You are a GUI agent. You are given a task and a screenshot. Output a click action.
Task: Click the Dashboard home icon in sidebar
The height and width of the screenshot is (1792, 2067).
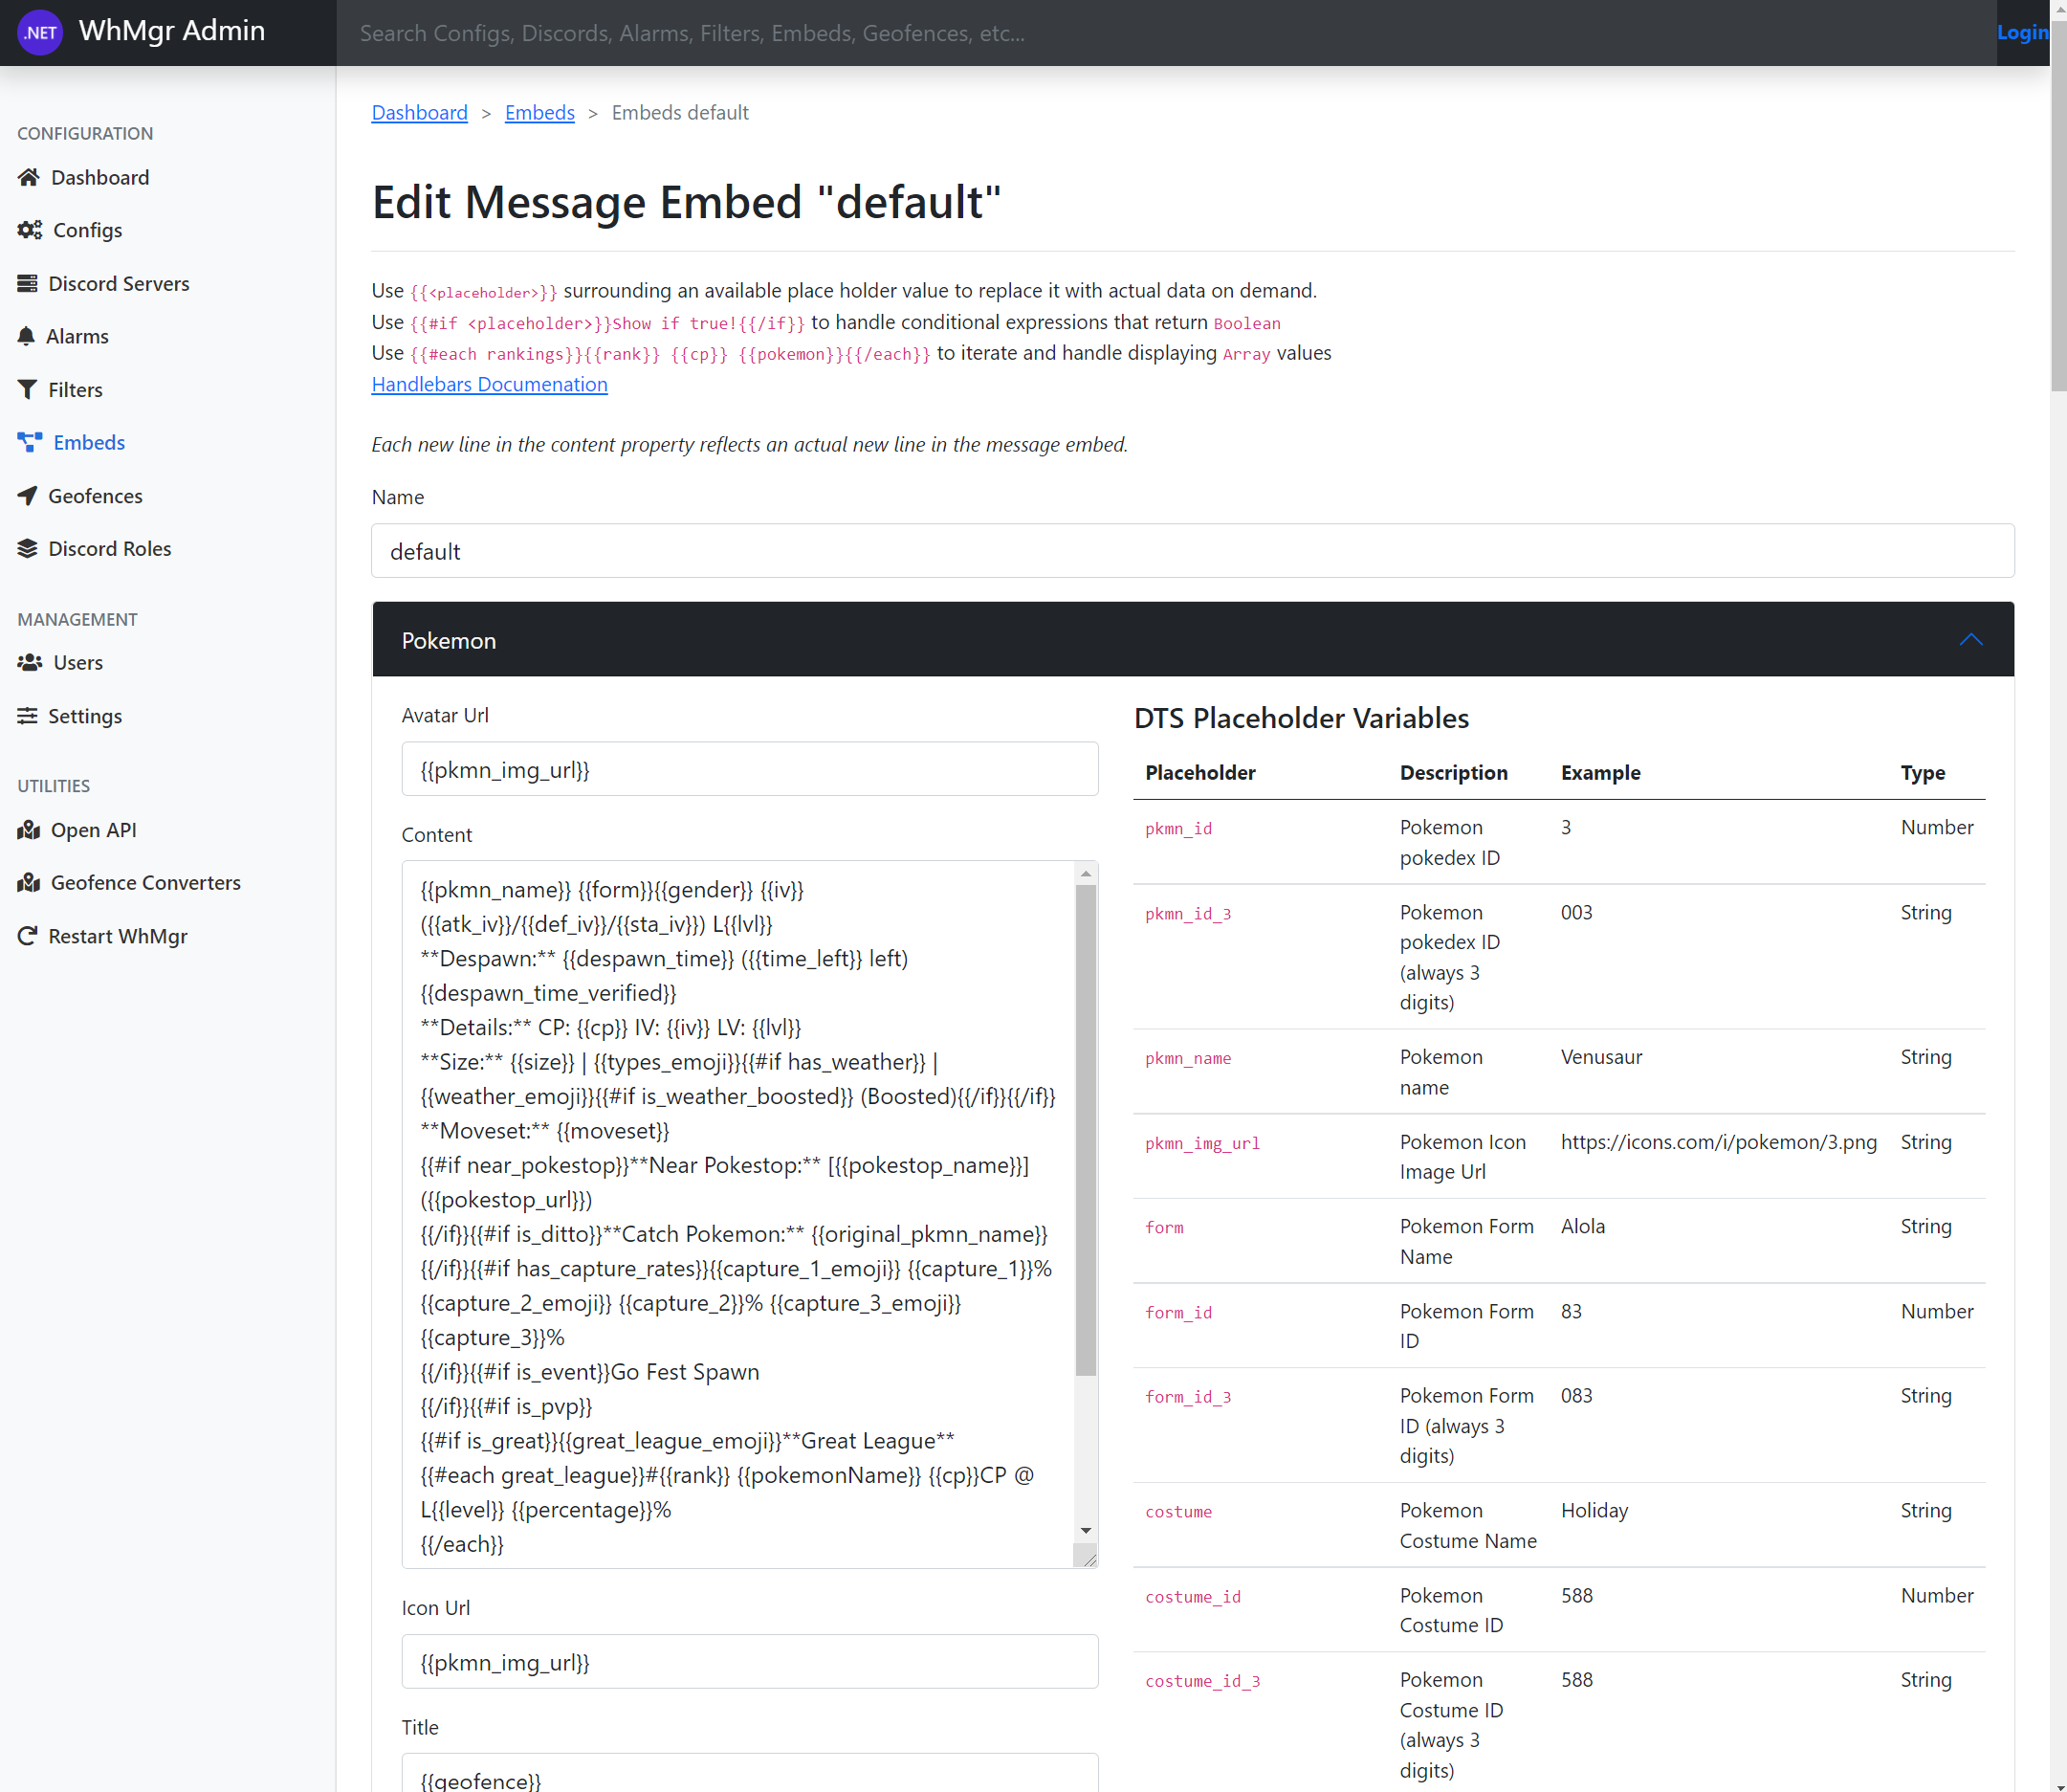[28, 177]
